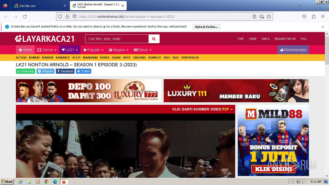Viewport: 329px width, 185px height.
Task: Launch Microsoft Edge from the taskbar
Action: click(x=55, y=182)
